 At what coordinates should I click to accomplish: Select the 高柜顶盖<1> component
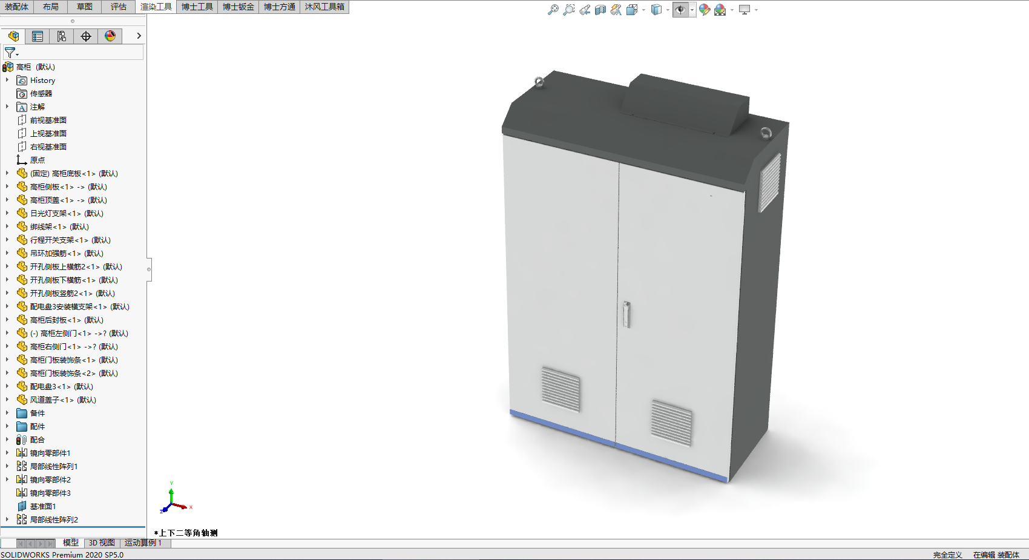pyautogui.click(x=68, y=200)
